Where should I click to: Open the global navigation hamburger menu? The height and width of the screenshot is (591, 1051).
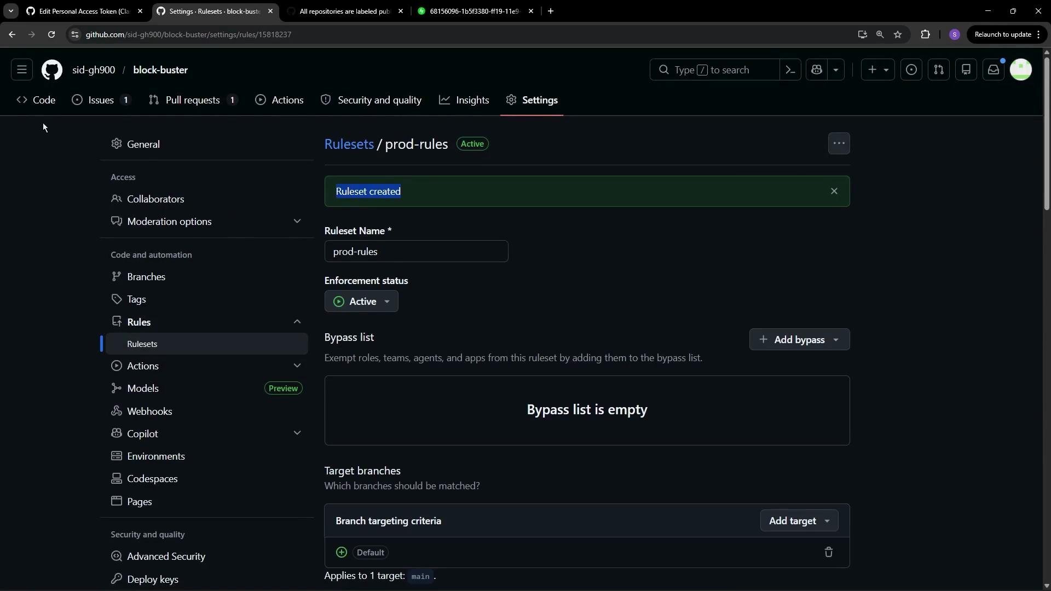point(22,69)
